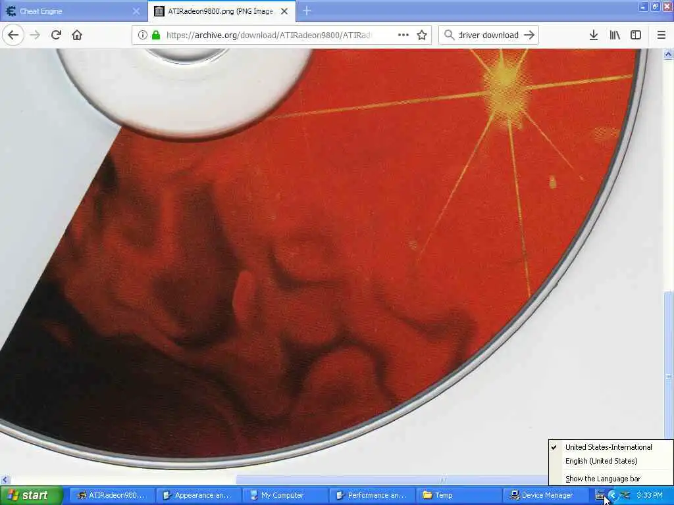Screen dimensions: 674x505
Task: Open the Library menu icon
Action: [615, 36]
